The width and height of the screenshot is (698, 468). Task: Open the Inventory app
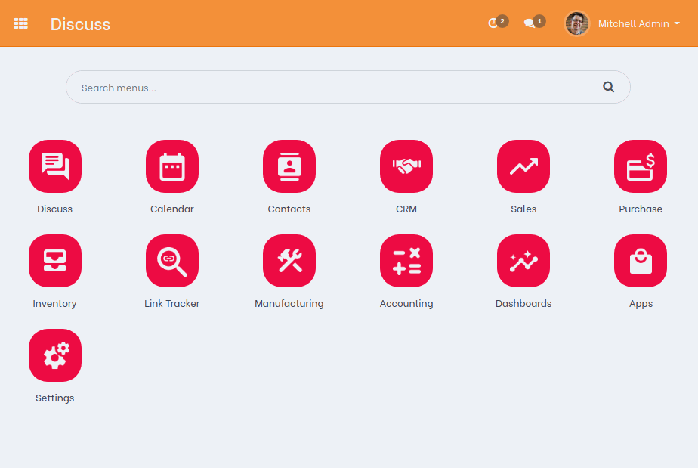tap(55, 261)
